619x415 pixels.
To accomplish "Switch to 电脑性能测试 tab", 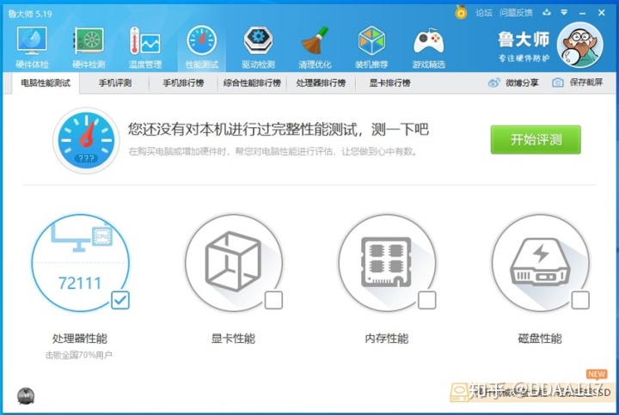I will [x=46, y=82].
